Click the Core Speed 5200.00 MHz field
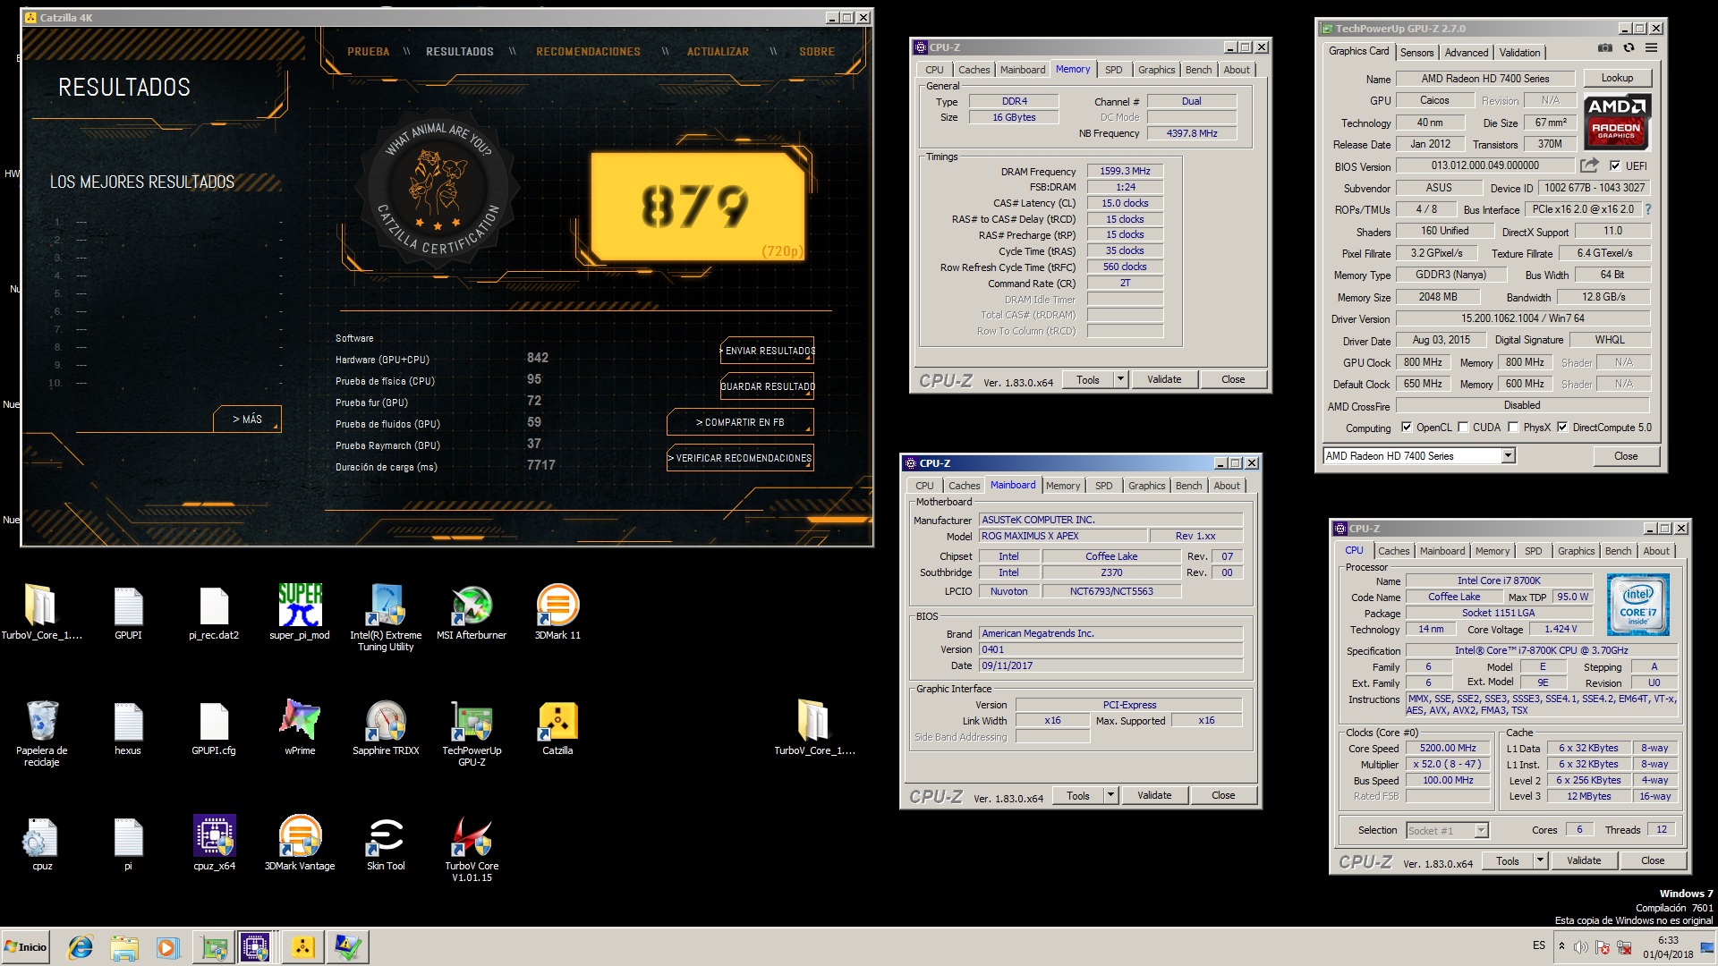Image resolution: width=1718 pixels, height=966 pixels. [x=1448, y=748]
